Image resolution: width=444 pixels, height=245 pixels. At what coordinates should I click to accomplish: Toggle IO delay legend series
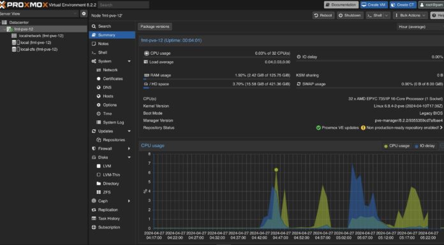[424, 146]
